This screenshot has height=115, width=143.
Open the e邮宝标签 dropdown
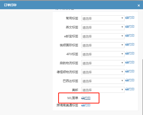[103, 36]
